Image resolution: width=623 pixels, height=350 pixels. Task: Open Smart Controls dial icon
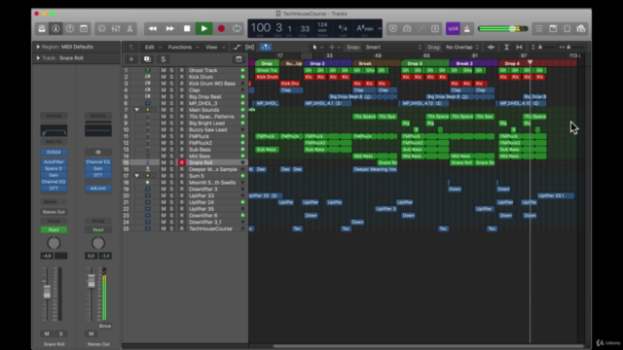[x=101, y=28]
